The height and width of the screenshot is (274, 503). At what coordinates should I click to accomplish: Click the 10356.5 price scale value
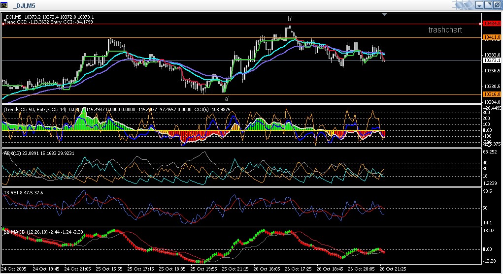click(x=492, y=70)
